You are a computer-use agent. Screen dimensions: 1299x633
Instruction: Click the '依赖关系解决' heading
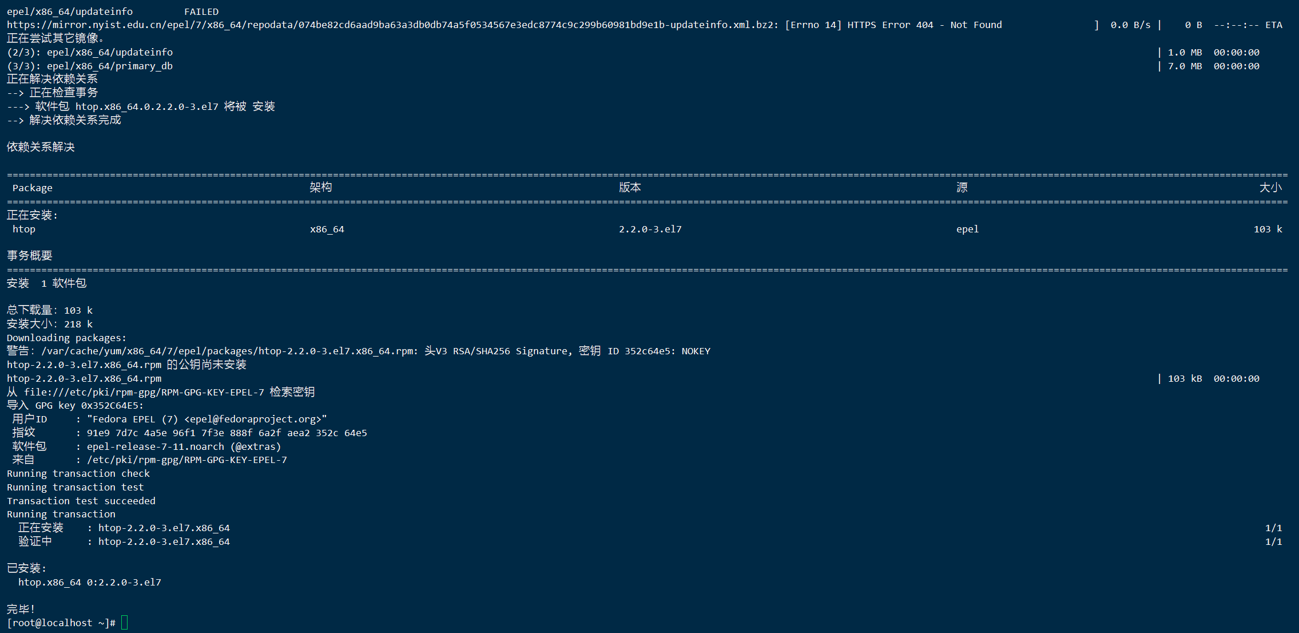pyautogui.click(x=41, y=147)
